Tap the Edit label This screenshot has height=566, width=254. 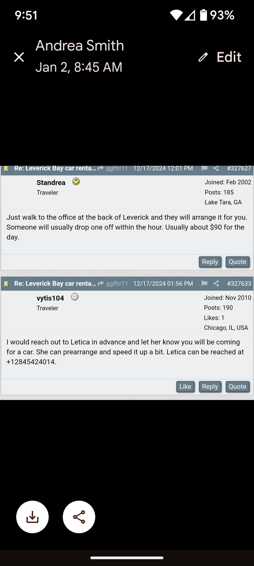pos(229,57)
